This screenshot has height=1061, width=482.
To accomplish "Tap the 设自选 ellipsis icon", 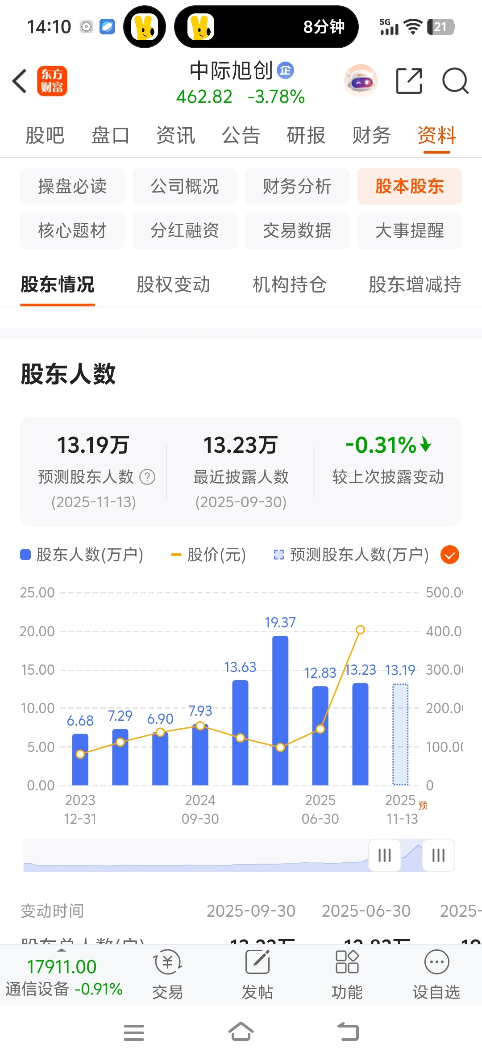I will pos(436,961).
